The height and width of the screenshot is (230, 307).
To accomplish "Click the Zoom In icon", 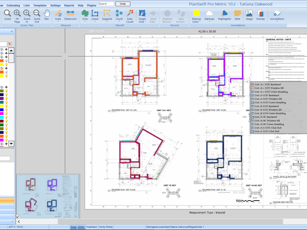I will pyautogui.click(x=27, y=16).
